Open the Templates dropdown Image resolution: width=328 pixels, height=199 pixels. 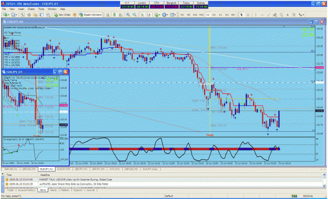(x=173, y=15)
